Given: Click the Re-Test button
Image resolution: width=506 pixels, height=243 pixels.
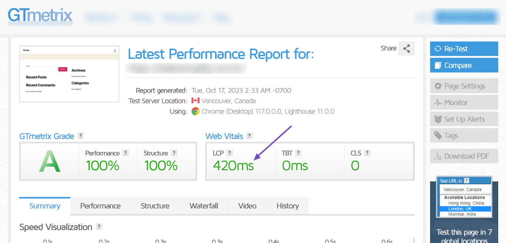Looking at the screenshot, I should [464, 49].
